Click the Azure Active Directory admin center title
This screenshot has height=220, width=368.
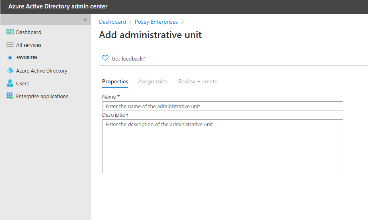[x=58, y=6]
